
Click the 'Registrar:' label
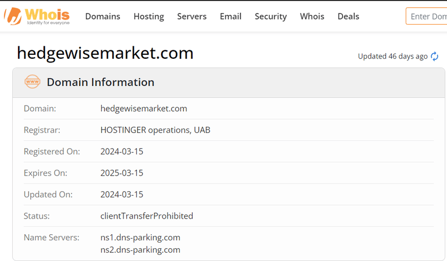click(x=42, y=130)
